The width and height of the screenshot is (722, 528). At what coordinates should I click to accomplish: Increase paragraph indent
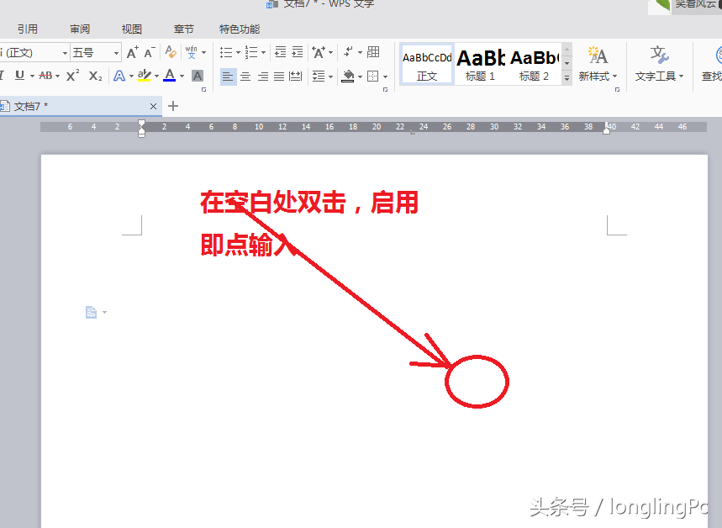tap(298, 52)
